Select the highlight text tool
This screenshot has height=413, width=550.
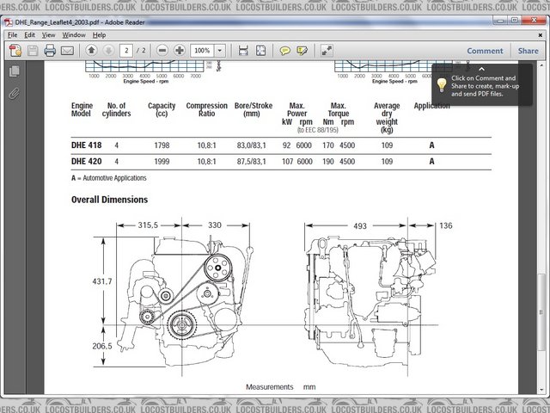tap(302, 51)
